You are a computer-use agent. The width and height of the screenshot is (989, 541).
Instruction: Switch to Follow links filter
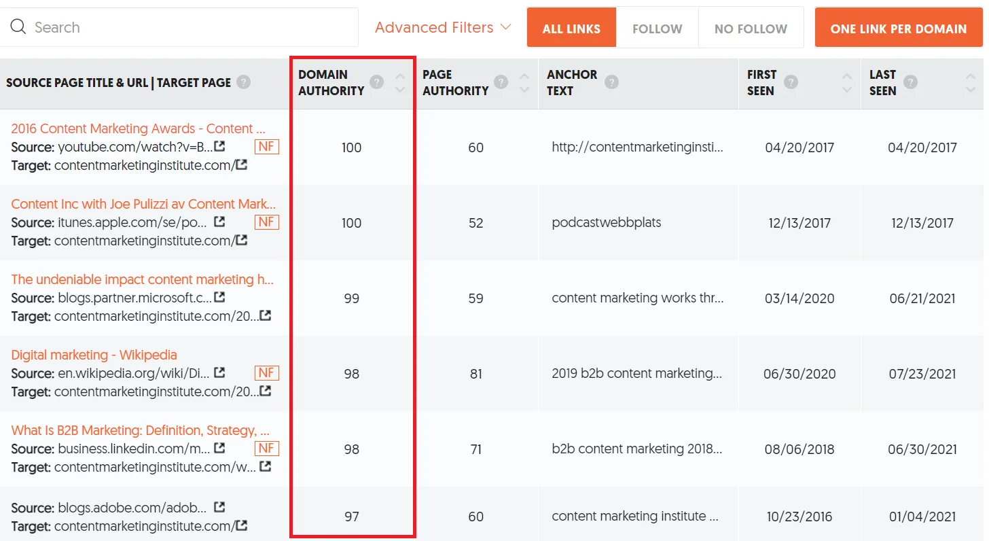(x=657, y=29)
